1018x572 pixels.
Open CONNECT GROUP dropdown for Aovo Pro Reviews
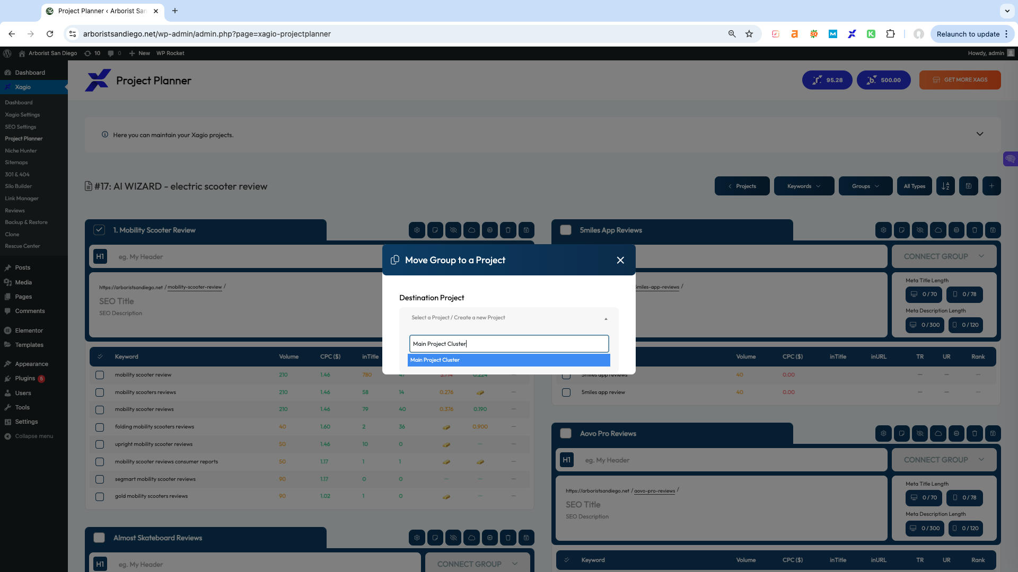click(944, 460)
